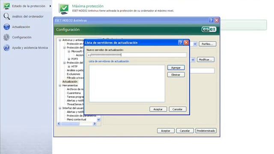
Task: Close the ESET NOD32 Antivirus configuration window
Action: click(217, 20)
